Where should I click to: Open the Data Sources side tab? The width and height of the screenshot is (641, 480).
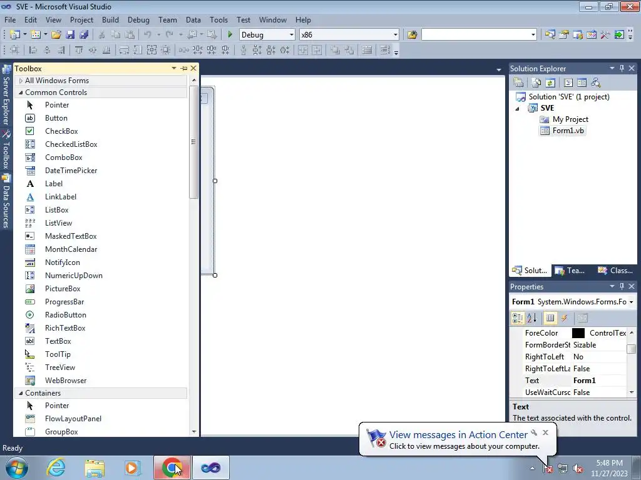click(6, 202)
